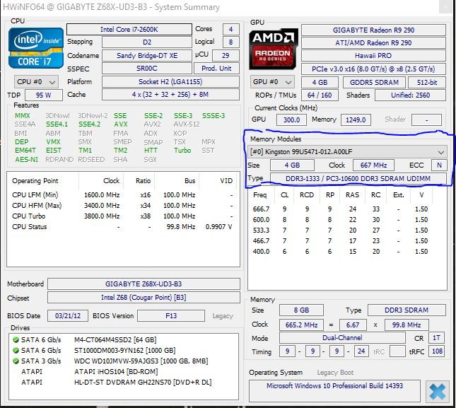Viewport: 456px width, 408px height.
Task: Click the Logical 8 count field
Action: pyautogui.click(x=231, y=42)
